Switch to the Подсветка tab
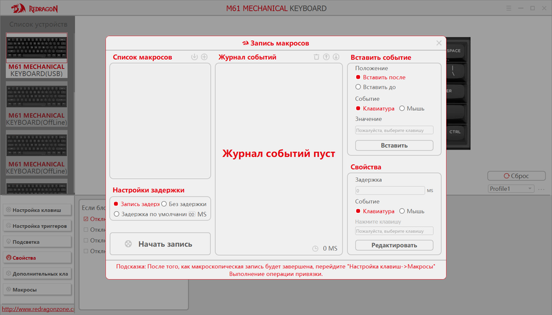This screenshot has width=552, height=315. coord(37,242)
